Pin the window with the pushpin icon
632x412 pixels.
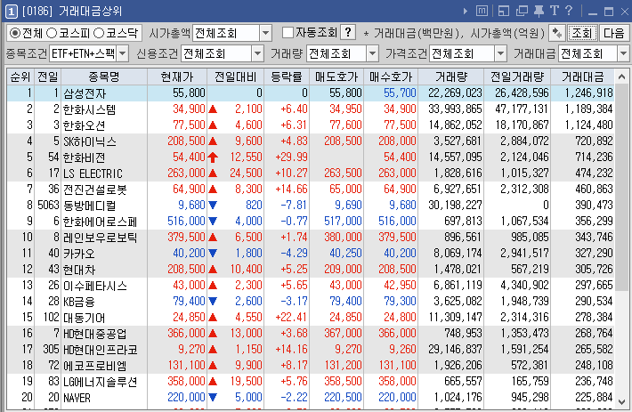point(539,11)
